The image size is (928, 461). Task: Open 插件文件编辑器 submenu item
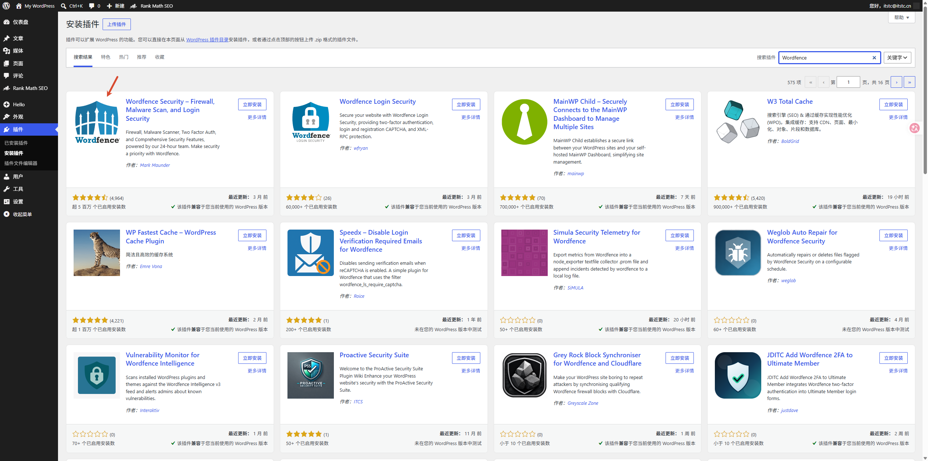pyautogui.click(x=21, y=163)
